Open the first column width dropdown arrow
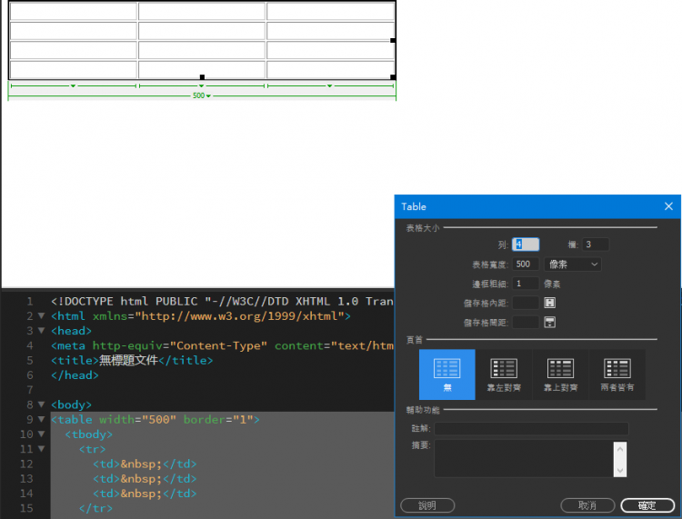Screen dimensions: 682x519 tap(73, 85)
